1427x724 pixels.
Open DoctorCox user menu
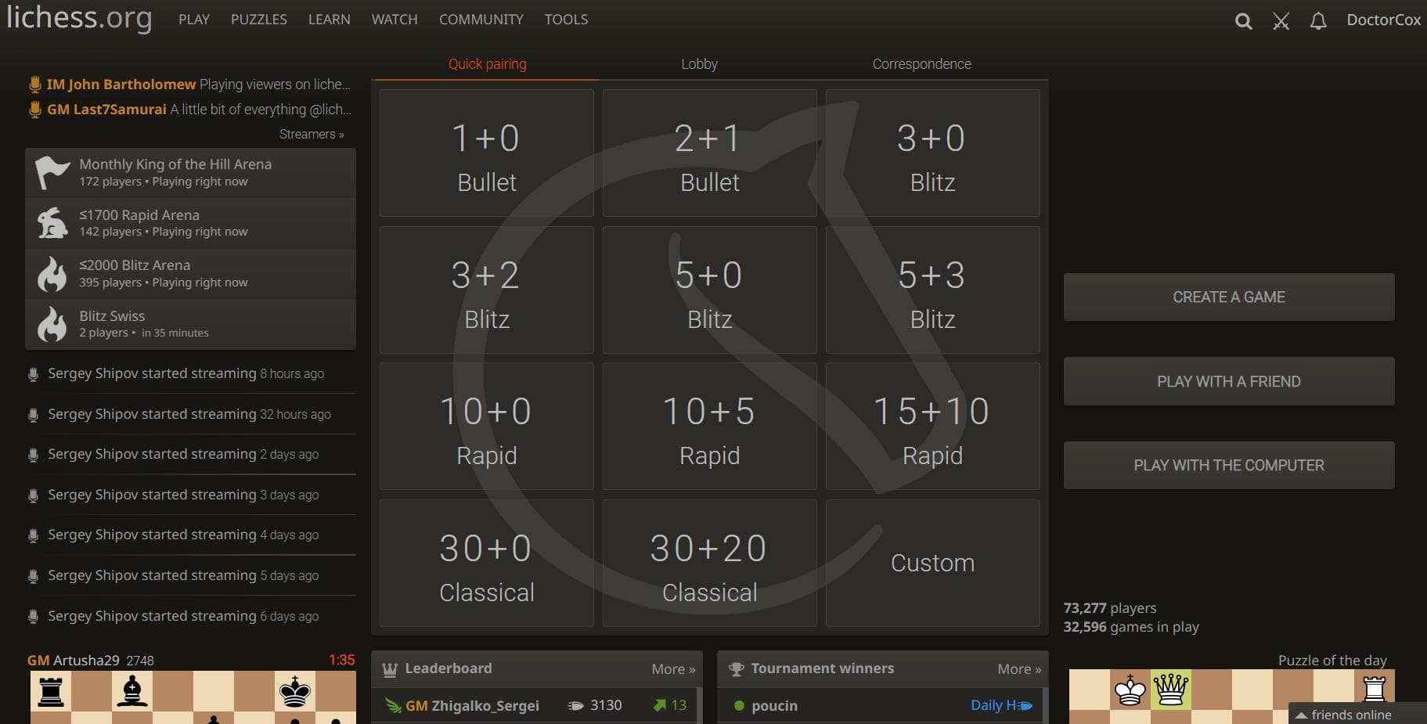click(1383, 20)
